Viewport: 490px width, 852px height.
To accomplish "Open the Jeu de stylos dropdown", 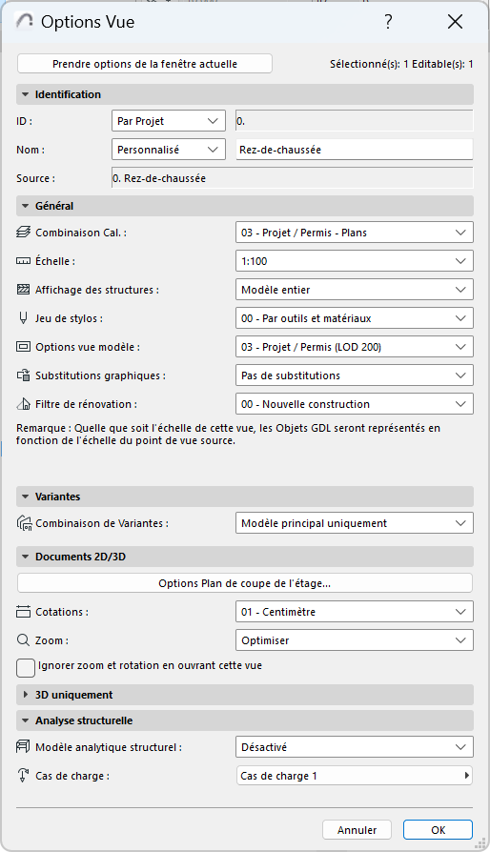I will click(x=355, y=318).
